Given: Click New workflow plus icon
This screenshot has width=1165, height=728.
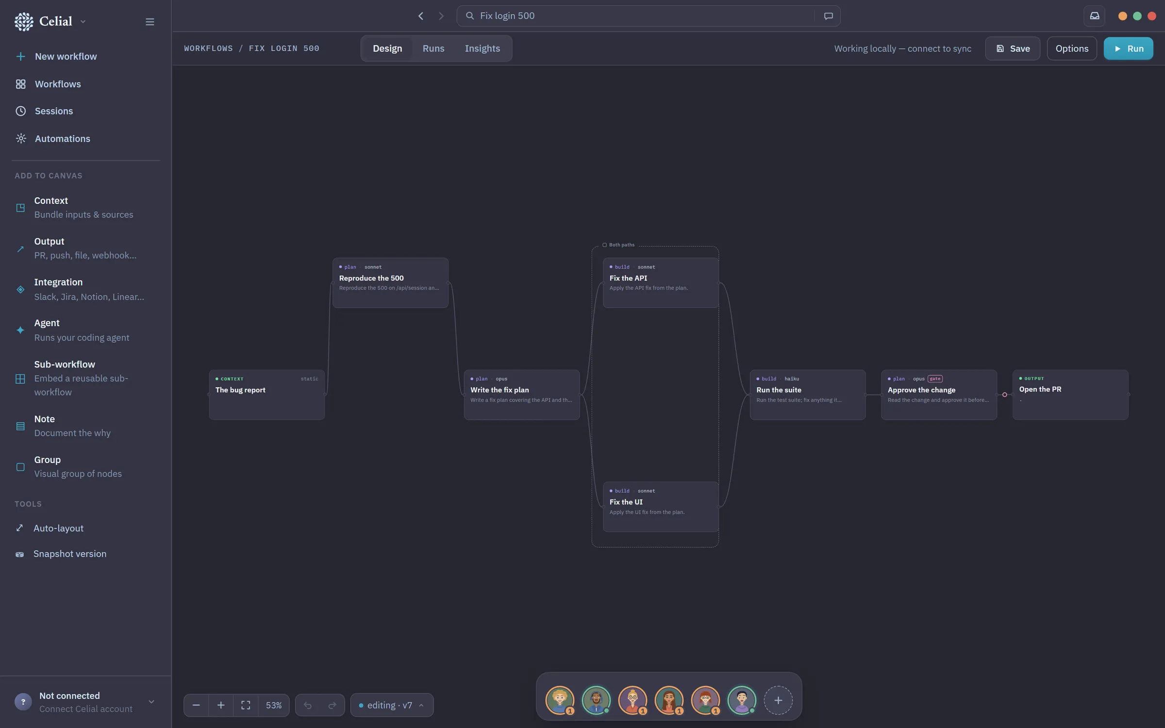Looking at the screenshot, I should pos(20,56).
